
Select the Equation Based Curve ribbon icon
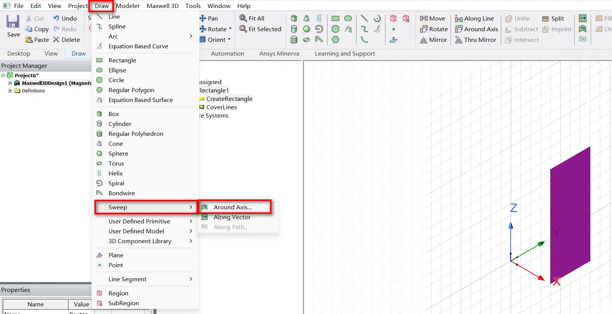click(377, 29)
